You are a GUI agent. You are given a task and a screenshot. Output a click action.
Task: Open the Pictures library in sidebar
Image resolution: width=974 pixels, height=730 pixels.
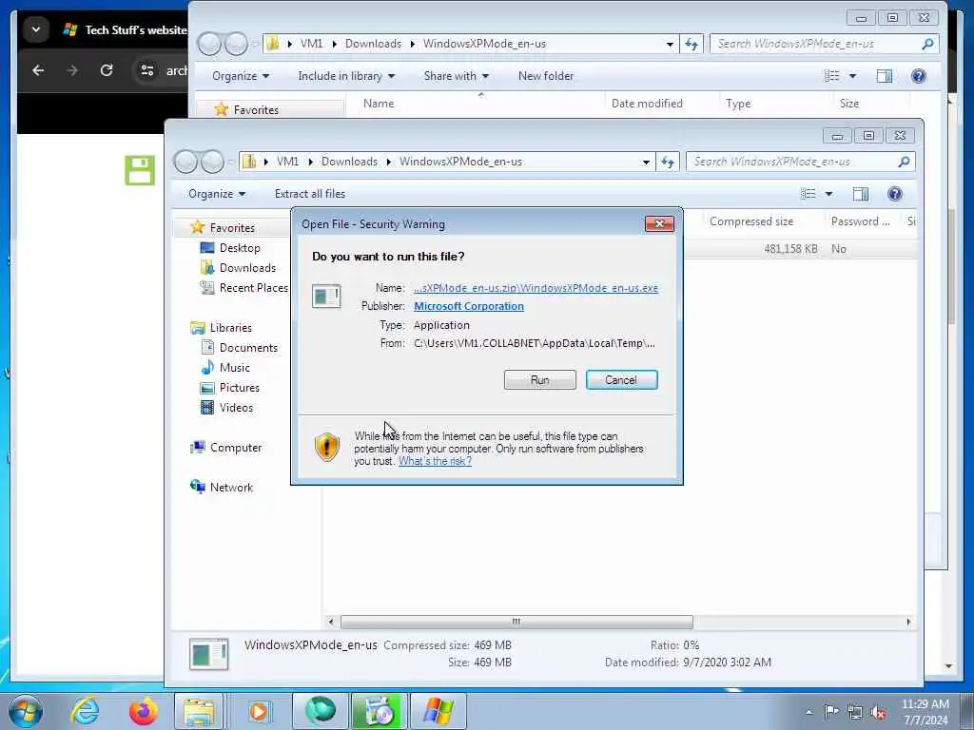(239, 388)
